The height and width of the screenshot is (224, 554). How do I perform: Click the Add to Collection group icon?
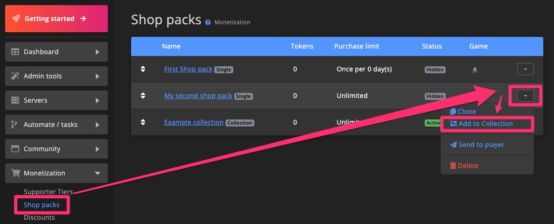pyautogui.click(x=453, y=124)
